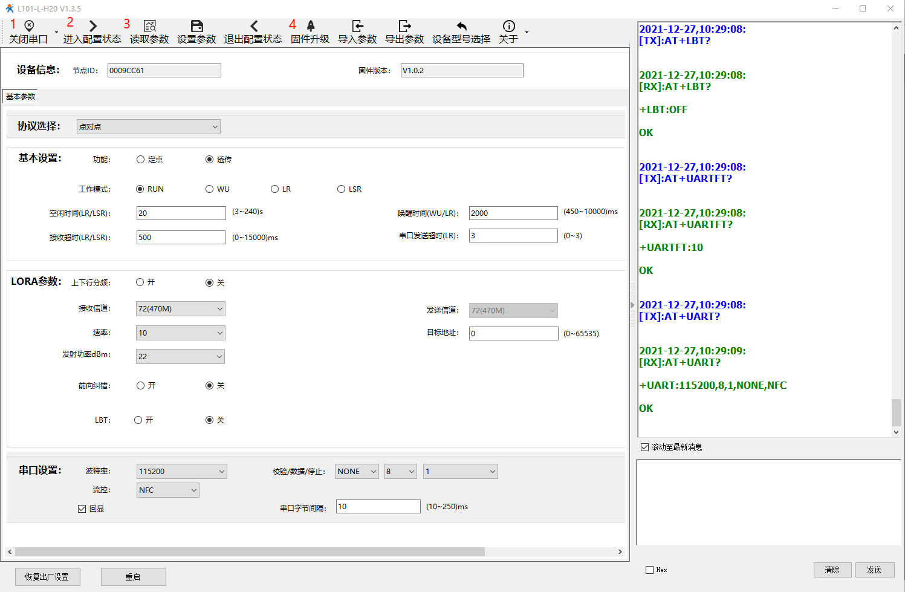The image size is (905, 592).
Task: Click the 退出配置状态 back arrow icon
Action: pos(253,26)
